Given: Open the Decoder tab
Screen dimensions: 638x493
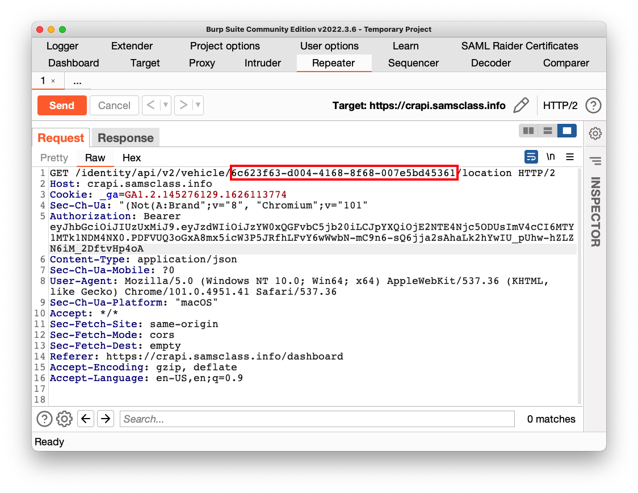Looking at the screenshot, I should pyautogui.click(x=491, y=63).
